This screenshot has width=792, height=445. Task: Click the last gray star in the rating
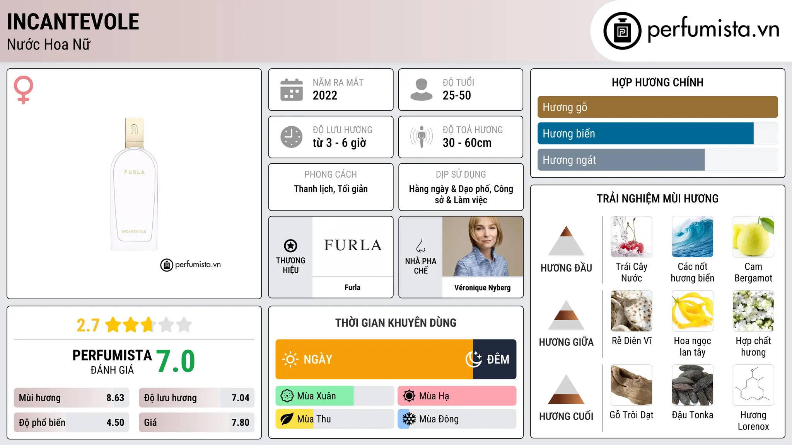click(184, 325)
